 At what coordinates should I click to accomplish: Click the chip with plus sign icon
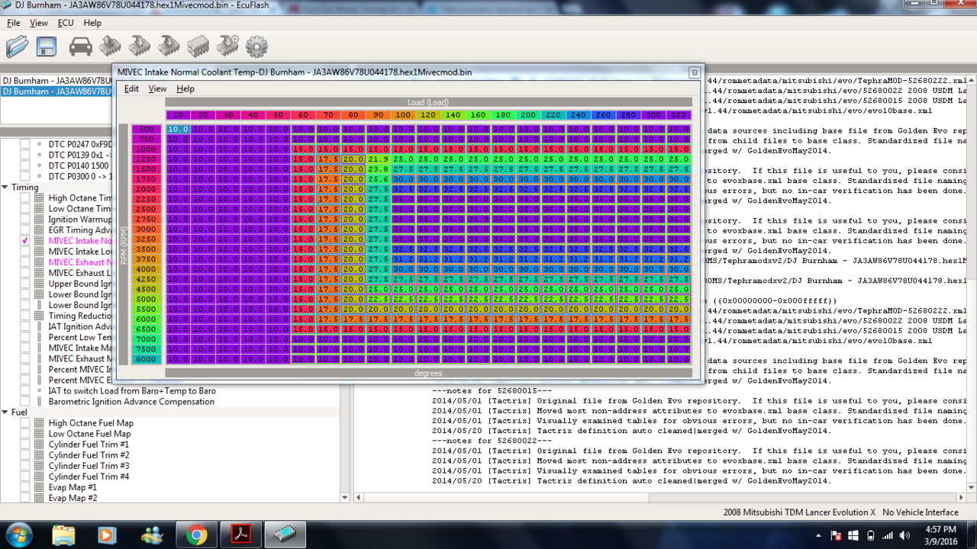pyautogui.click(x=227, y=47)
